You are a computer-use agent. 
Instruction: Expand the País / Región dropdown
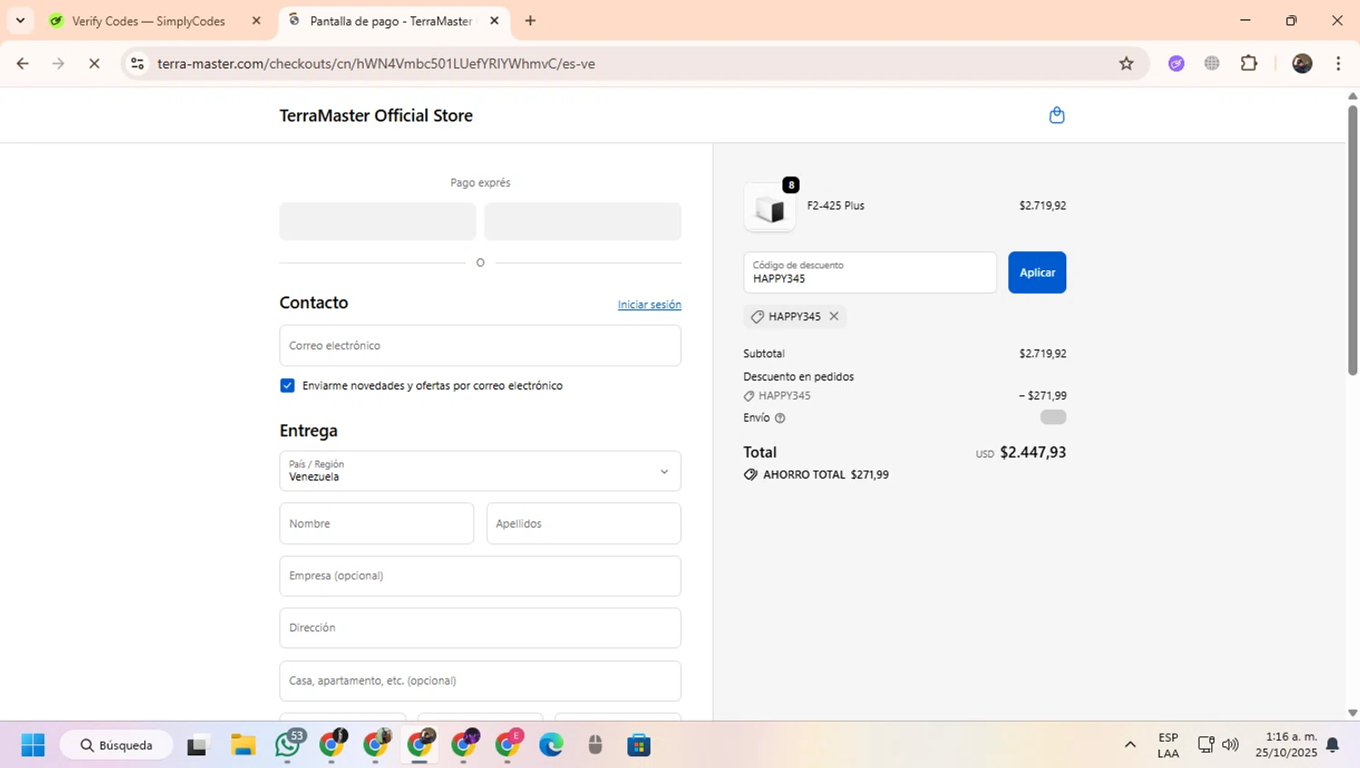tap(481, 471)
